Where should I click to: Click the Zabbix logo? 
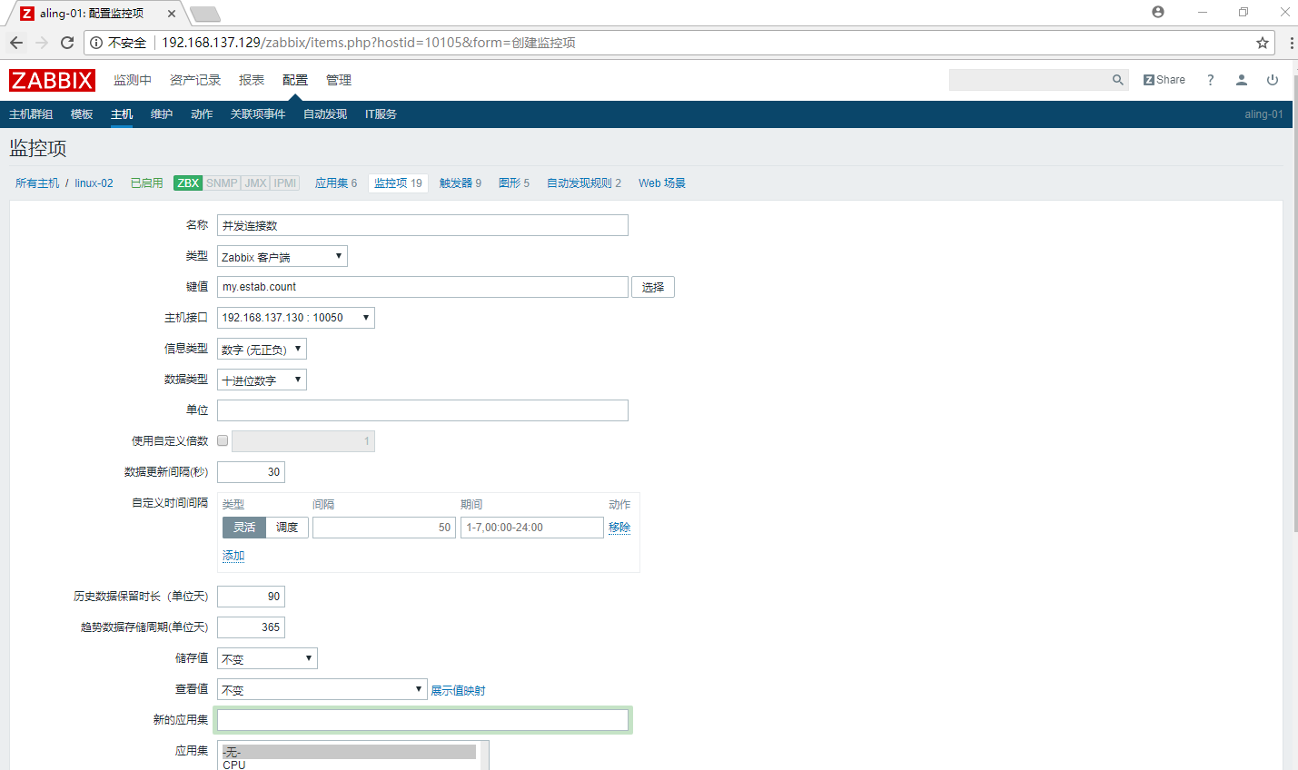coord(52,80)
